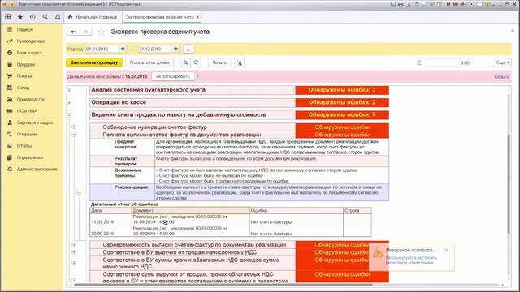Click the cancel search toolbar icon
The width and height of the screenshot is (520, 292).
(197, 62)
